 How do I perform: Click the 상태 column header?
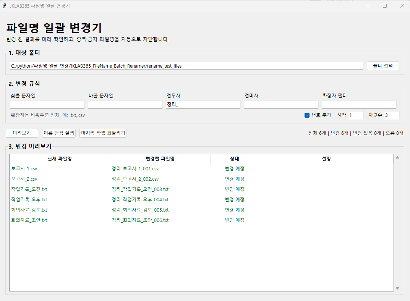point(235,159)
